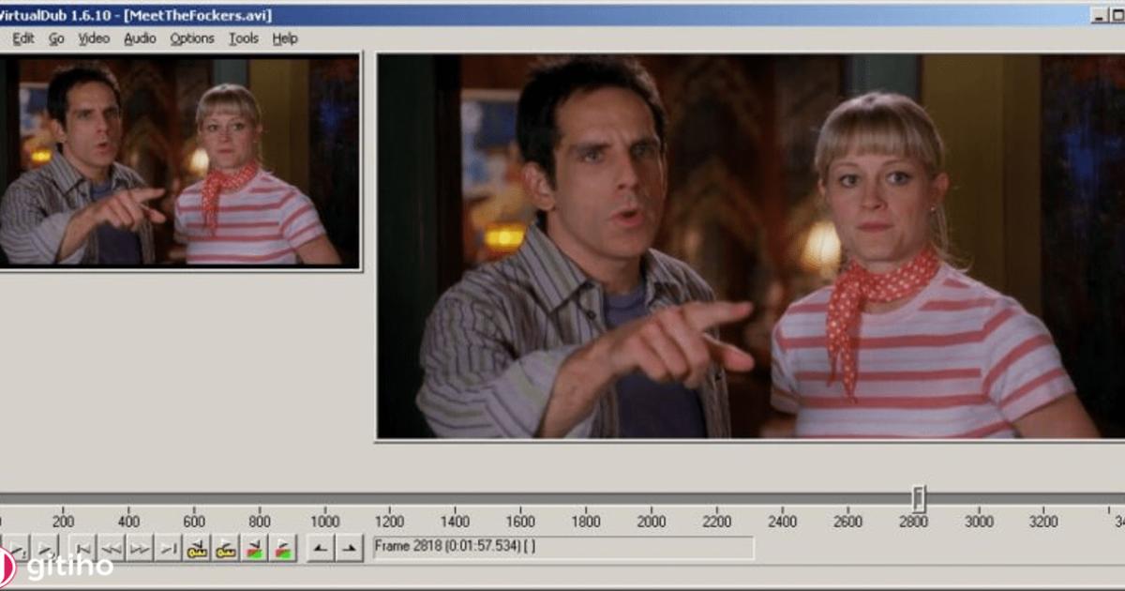Screen dimensions: 1125x591
Task: Click the frame 3200 tick label
Action: pyautogui.click(x=1043, y=522)
